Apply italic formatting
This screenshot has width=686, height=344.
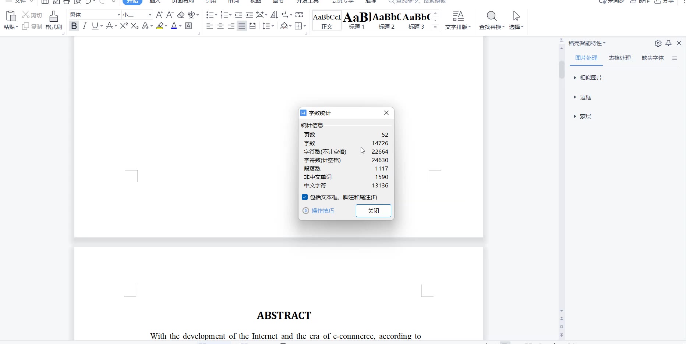click(85, 26)
